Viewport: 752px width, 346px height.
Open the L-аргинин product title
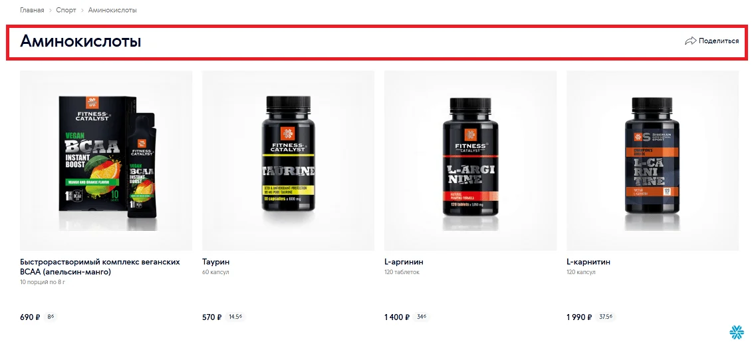tap(404, 262)
